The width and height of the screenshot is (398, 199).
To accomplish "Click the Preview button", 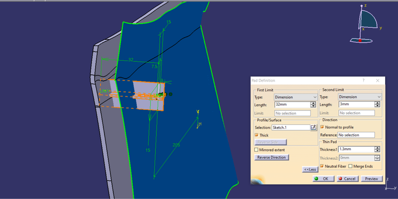I will point(371,178).
